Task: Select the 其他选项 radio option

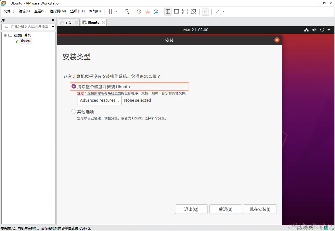Action: click(74, 111)
